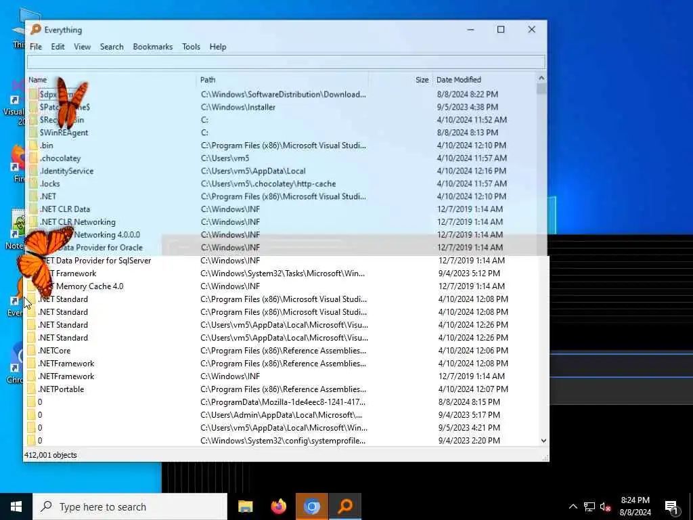This screenshot has width=693, height=520.
Task: Open File Explorer from the taskbar
Action: click(245, 506)
